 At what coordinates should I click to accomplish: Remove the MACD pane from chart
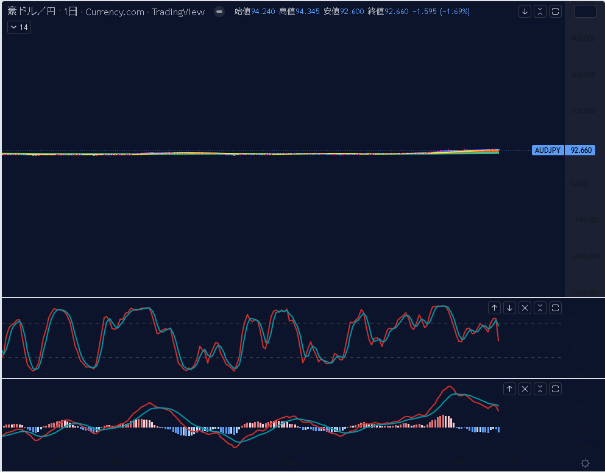point(525,389)
